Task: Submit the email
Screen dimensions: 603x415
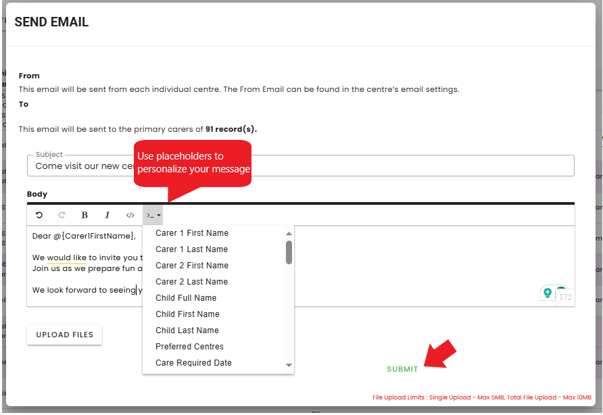Action: pos(402,369)
